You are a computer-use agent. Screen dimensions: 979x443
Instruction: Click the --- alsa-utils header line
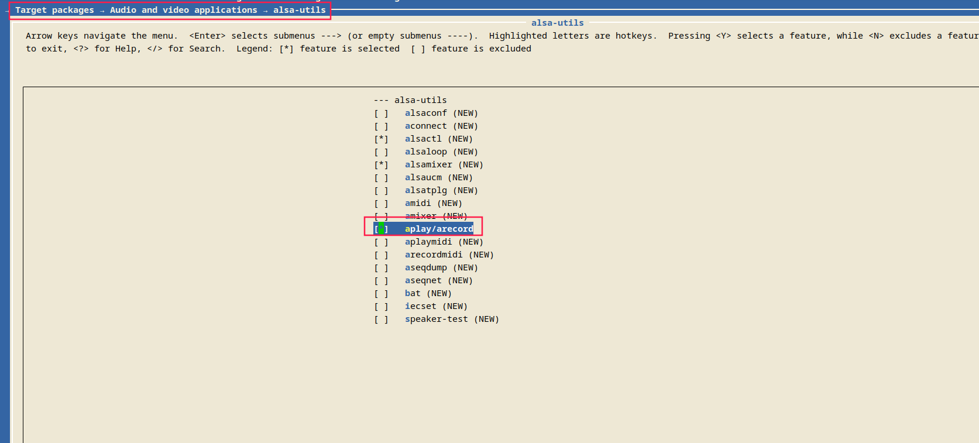410,100
